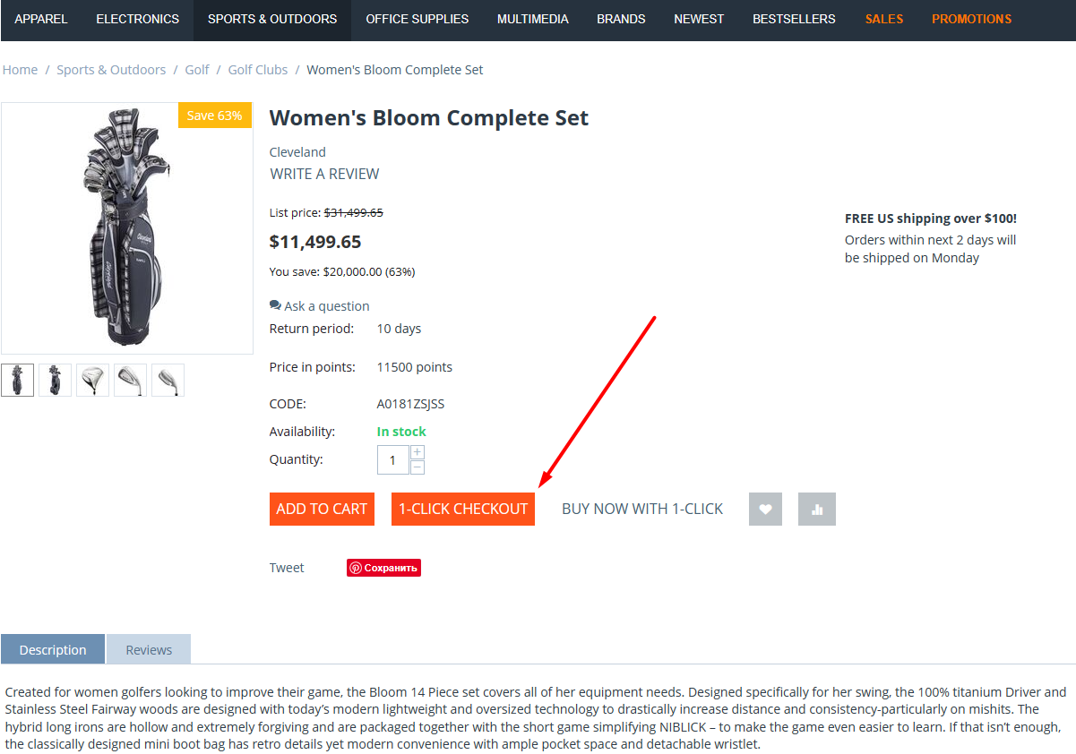Screen dimensions: 1076x754
Task: Select the fourth club thumbnail
Action: [x=130, y=380]
